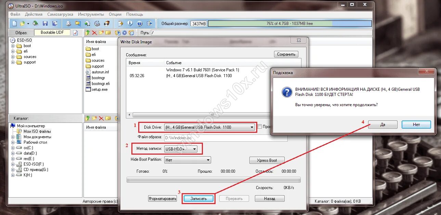
Task: Click the Rename icon in image toolbar
Action: pos(108,33)
